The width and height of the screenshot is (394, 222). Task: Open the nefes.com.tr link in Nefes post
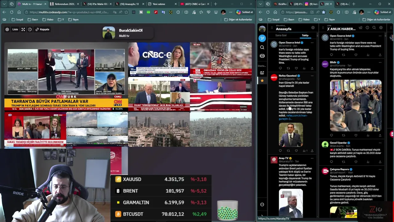pos(293,117)
